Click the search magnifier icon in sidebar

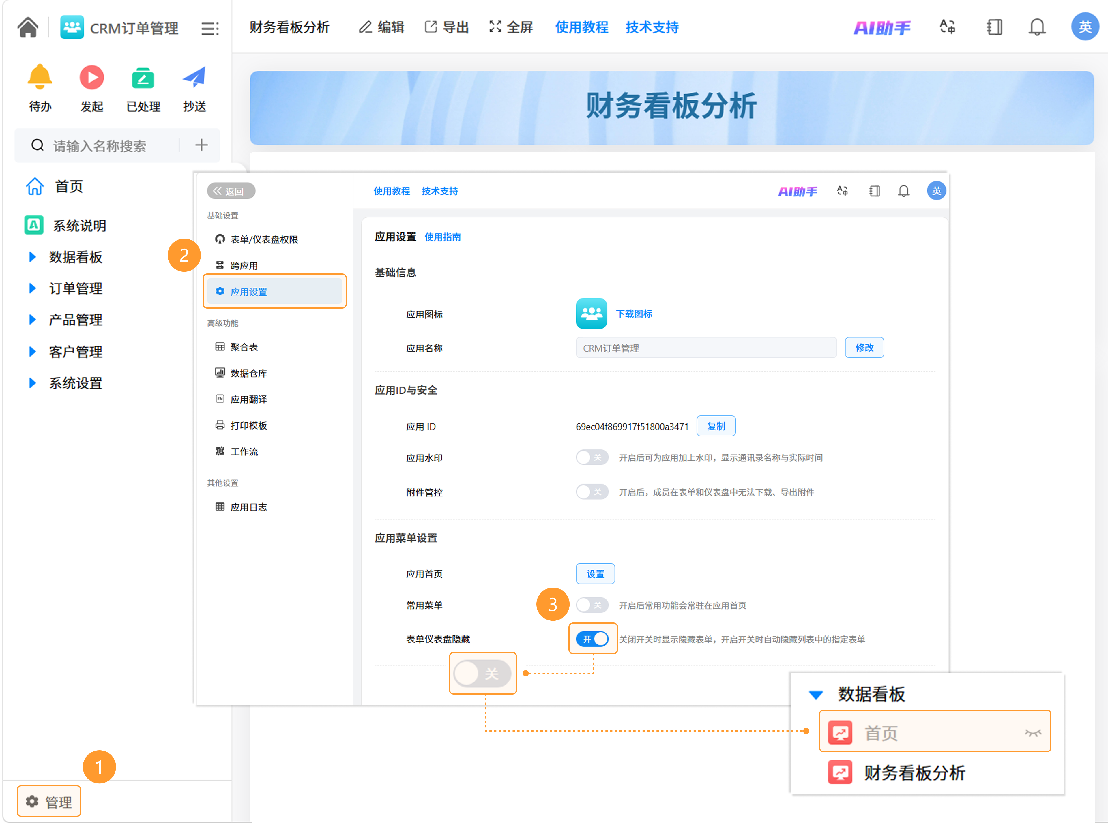tap(38, 145)
